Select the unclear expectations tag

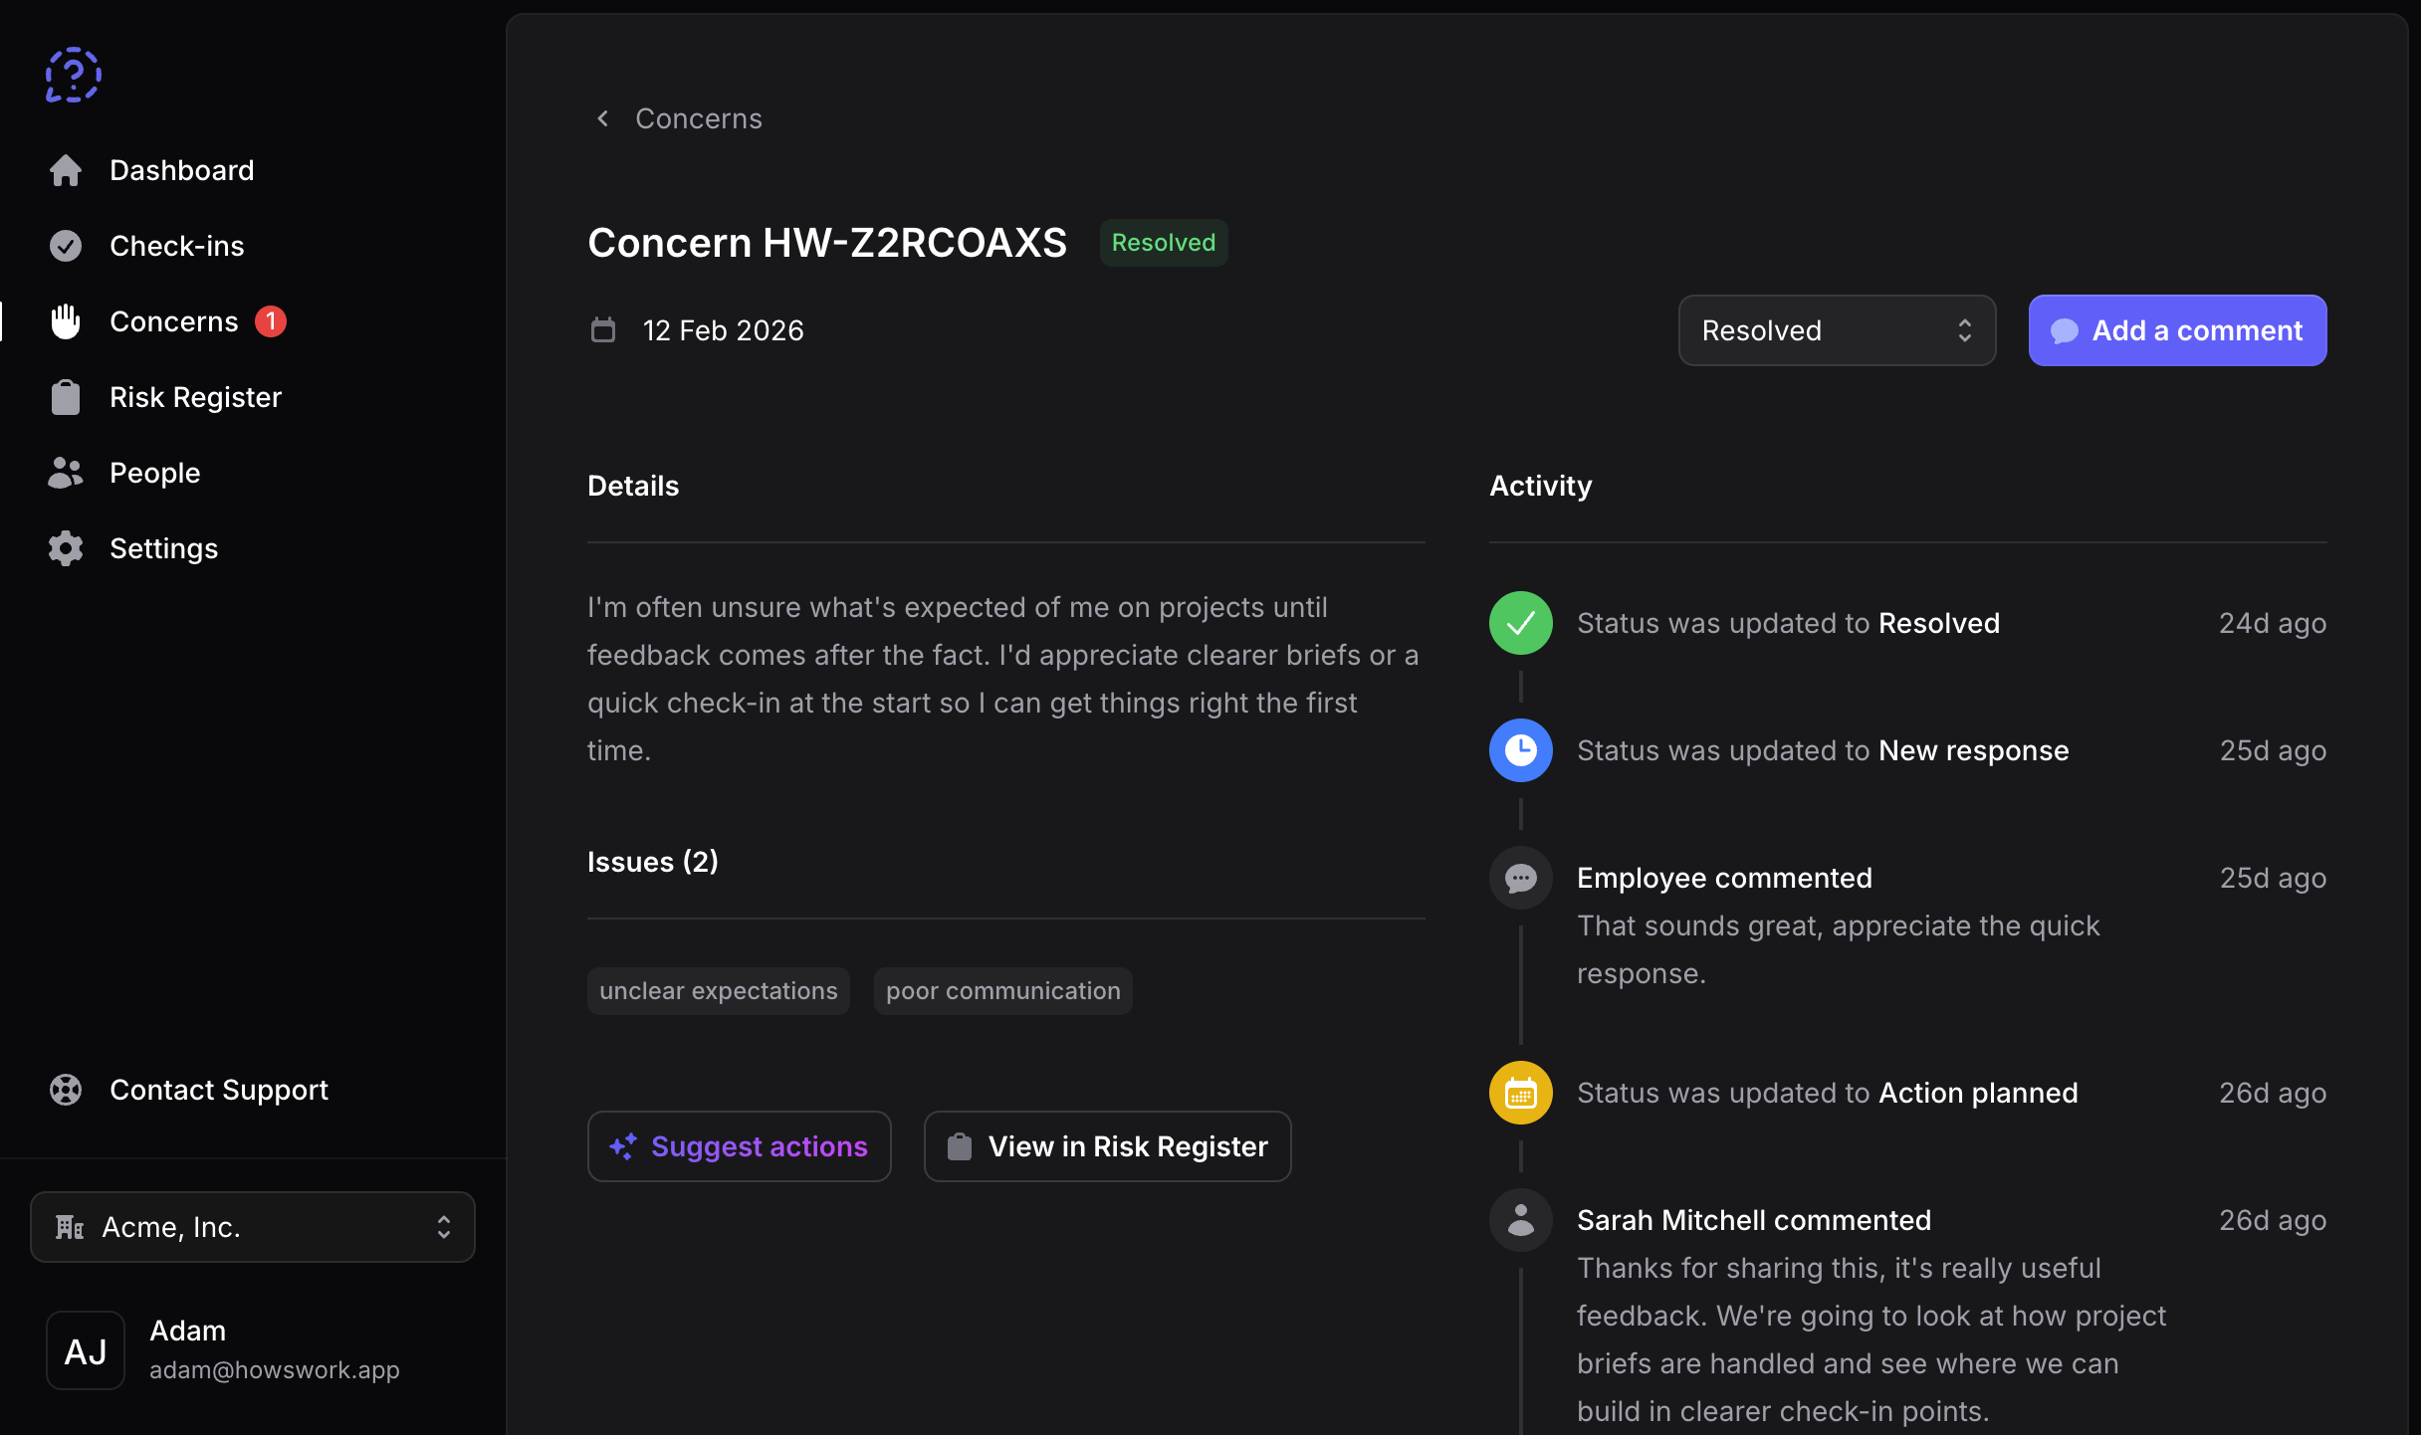[x=718, y=990]
